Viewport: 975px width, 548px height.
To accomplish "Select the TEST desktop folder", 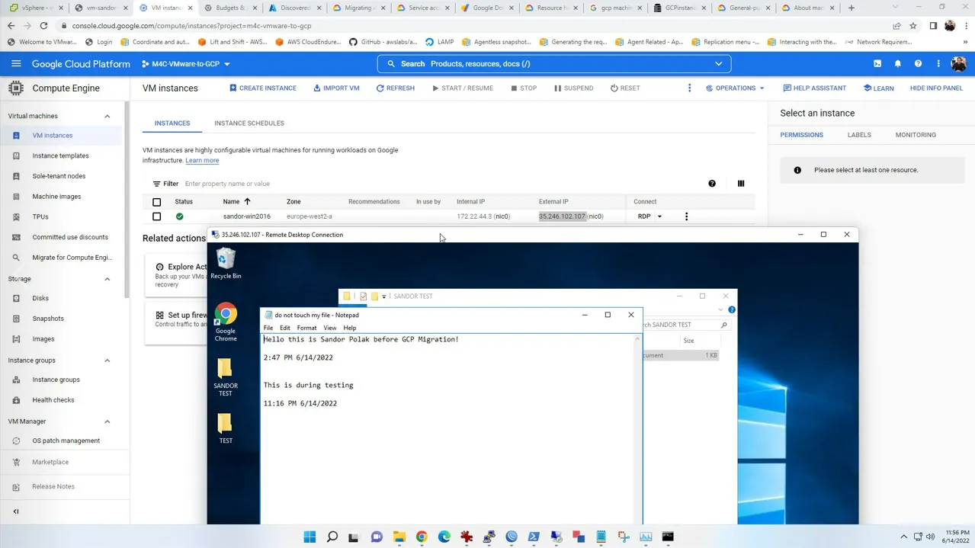I will point(225,428).
